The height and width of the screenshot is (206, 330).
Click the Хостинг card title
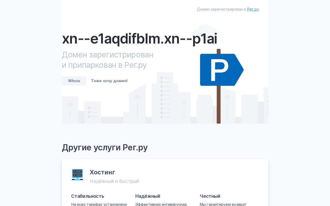click(x=102, y=172)
